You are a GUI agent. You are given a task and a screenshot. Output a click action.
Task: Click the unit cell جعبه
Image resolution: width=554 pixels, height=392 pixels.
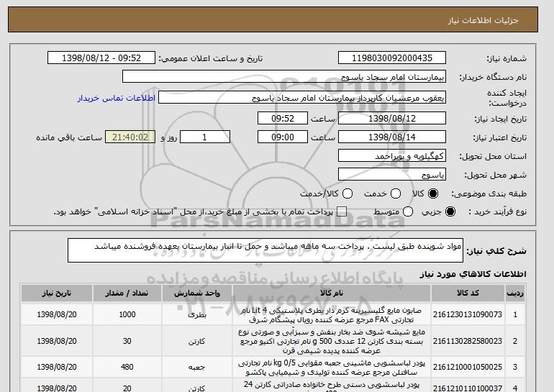coord(197,368)
